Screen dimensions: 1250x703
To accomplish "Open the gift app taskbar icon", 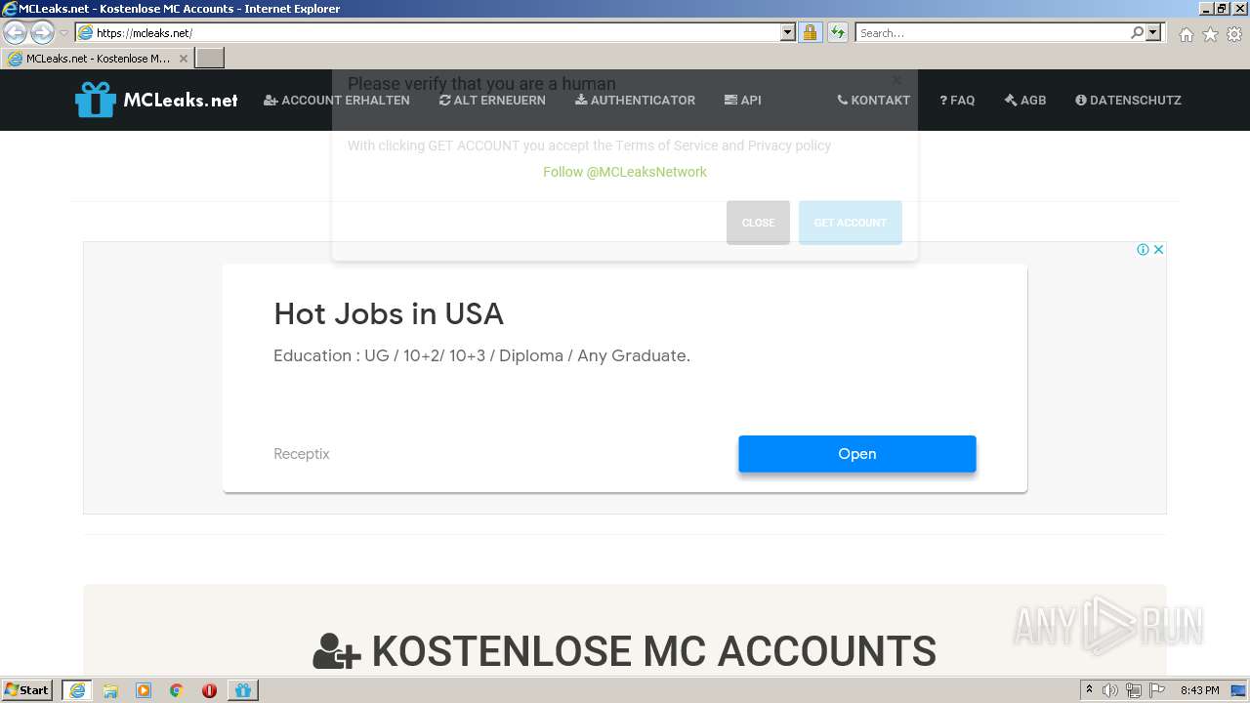I will (243, 690).
